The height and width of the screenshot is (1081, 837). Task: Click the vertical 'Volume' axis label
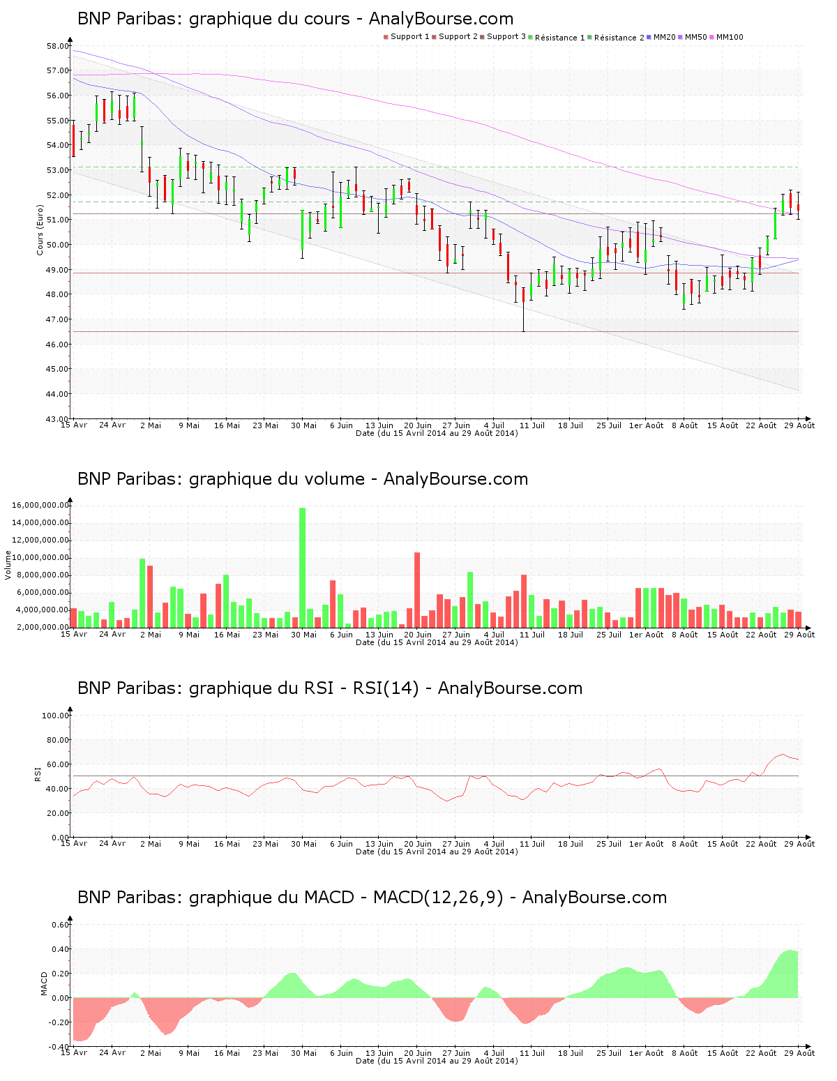tap(8, 565)
